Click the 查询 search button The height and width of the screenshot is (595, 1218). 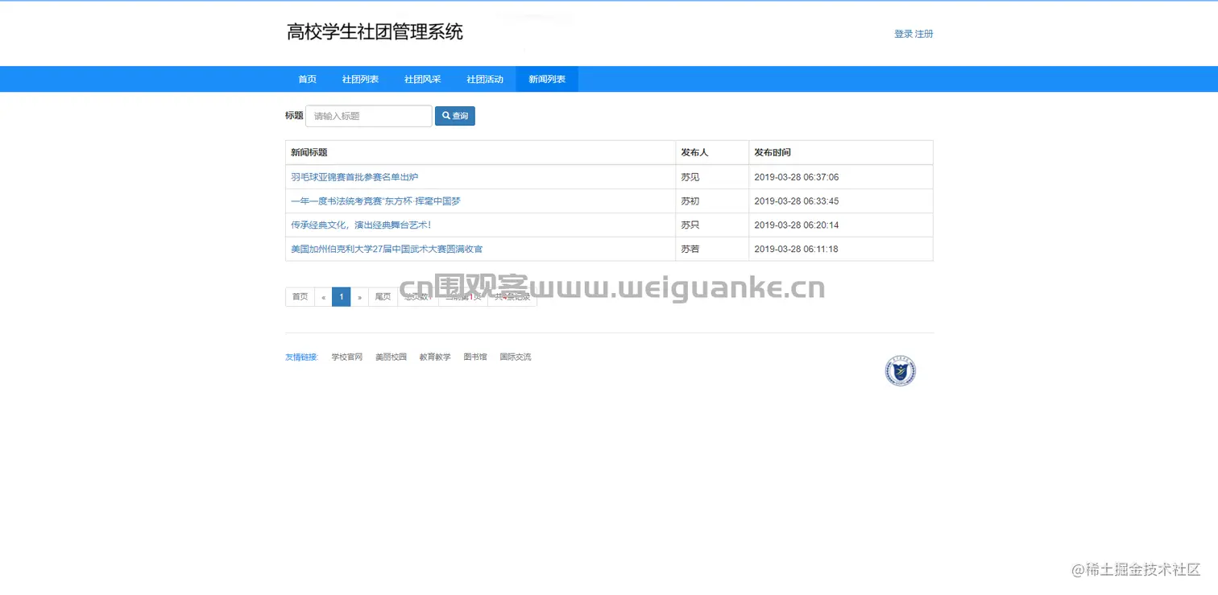pyautogui.click(x=455, y=116)
